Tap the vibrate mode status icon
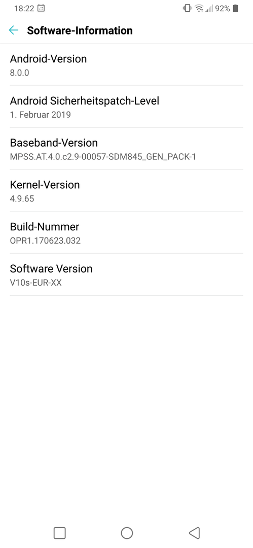The width and height of the screenshot is (253, 548). click(x=187, y=9)
